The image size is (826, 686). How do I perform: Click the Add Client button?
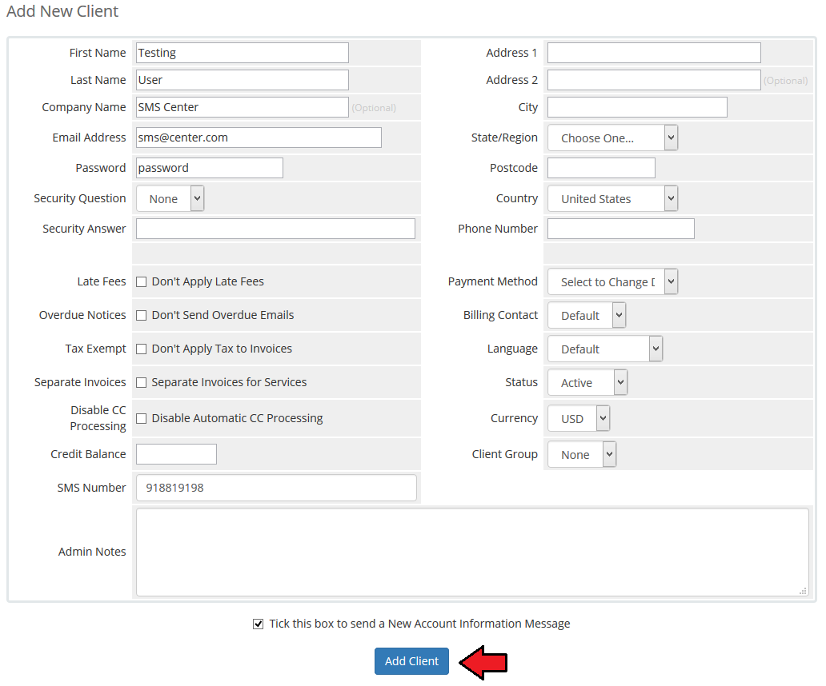[411, 661]
